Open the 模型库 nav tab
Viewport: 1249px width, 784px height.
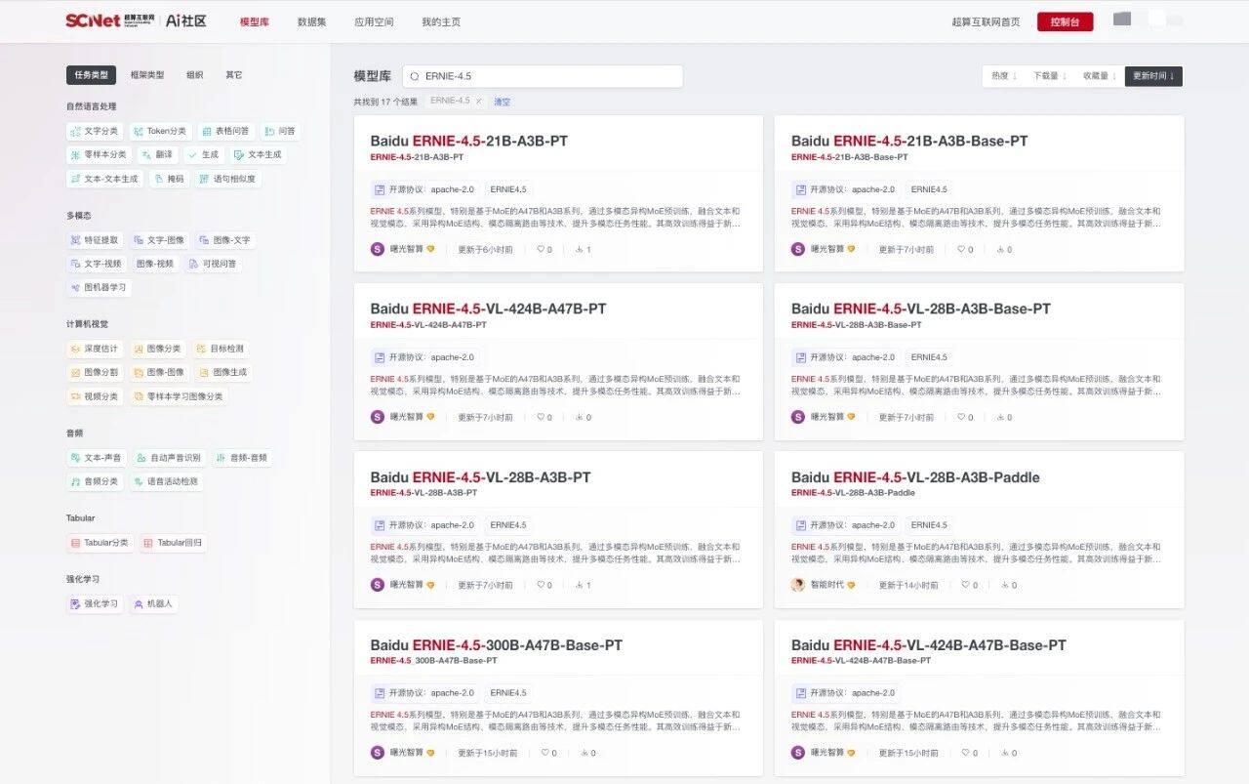click(x=255, y=21)
